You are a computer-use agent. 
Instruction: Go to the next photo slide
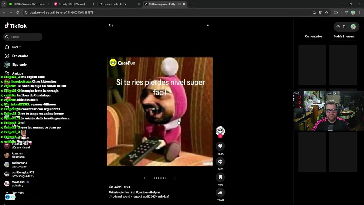click(x=175, y=178)
